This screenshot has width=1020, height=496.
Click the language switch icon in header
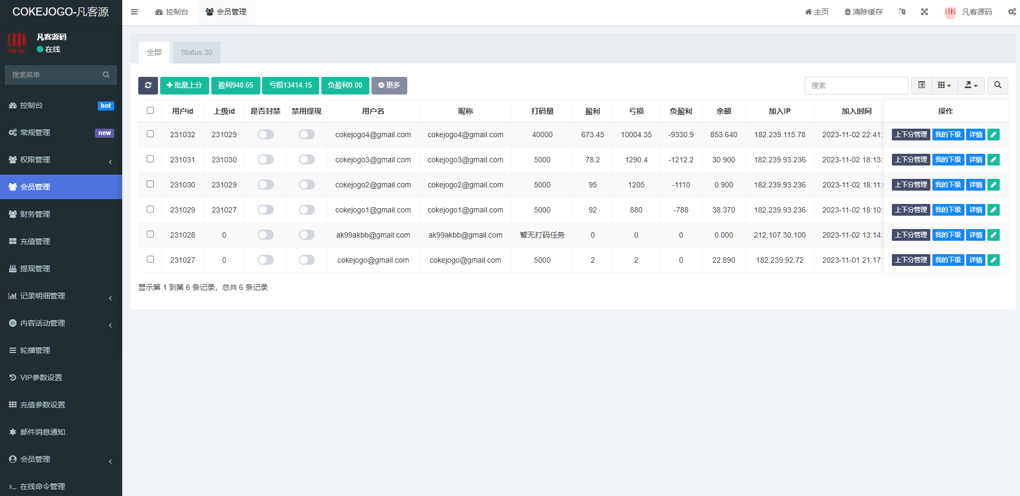pyautogui.click(x=902, y=12)
